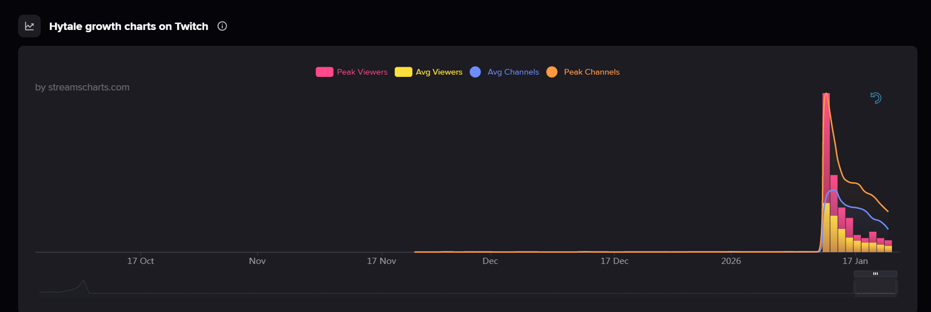
Task: Click the 17 Oct axis label
Action: click(140, 261)
